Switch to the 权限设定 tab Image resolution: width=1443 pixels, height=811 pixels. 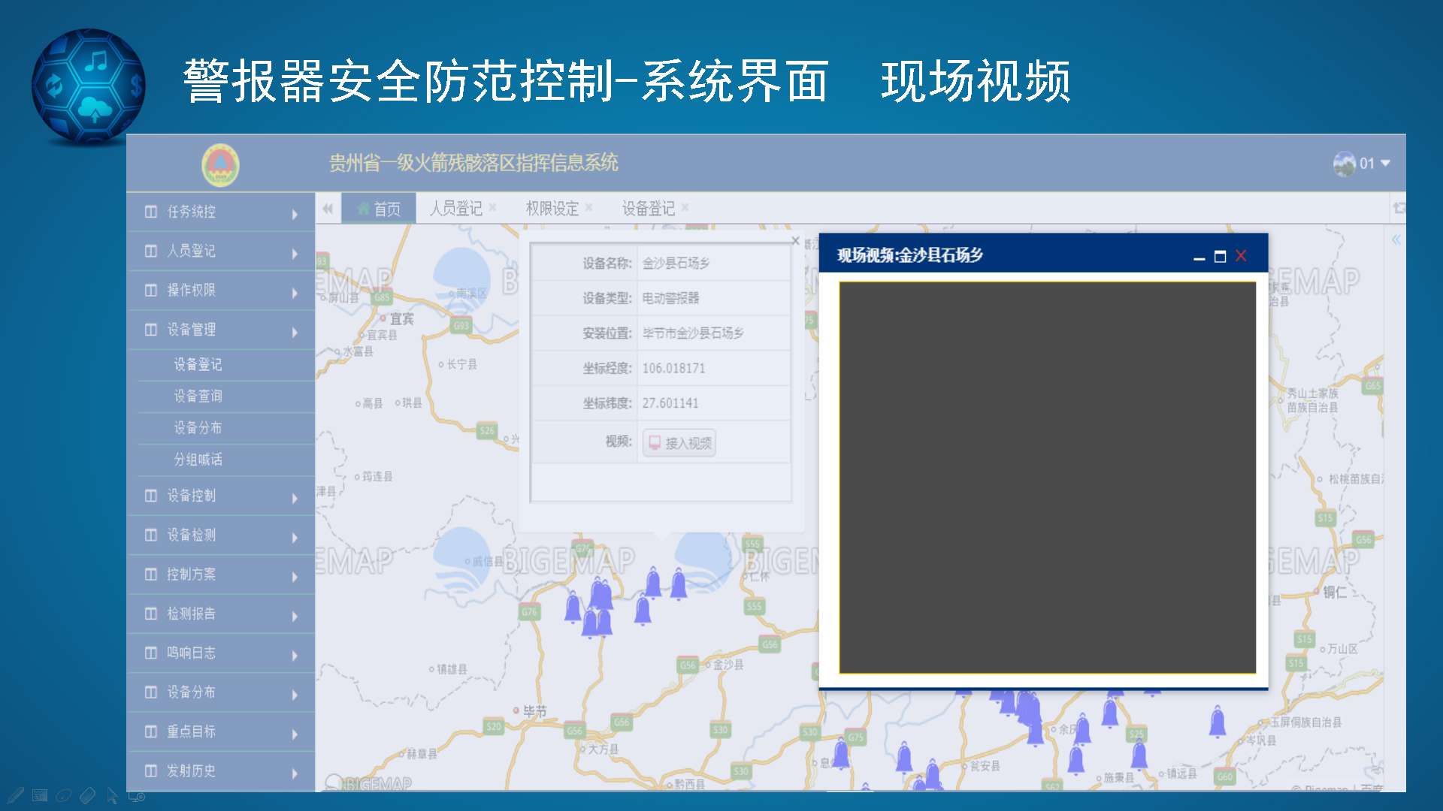tap(552, 209)
